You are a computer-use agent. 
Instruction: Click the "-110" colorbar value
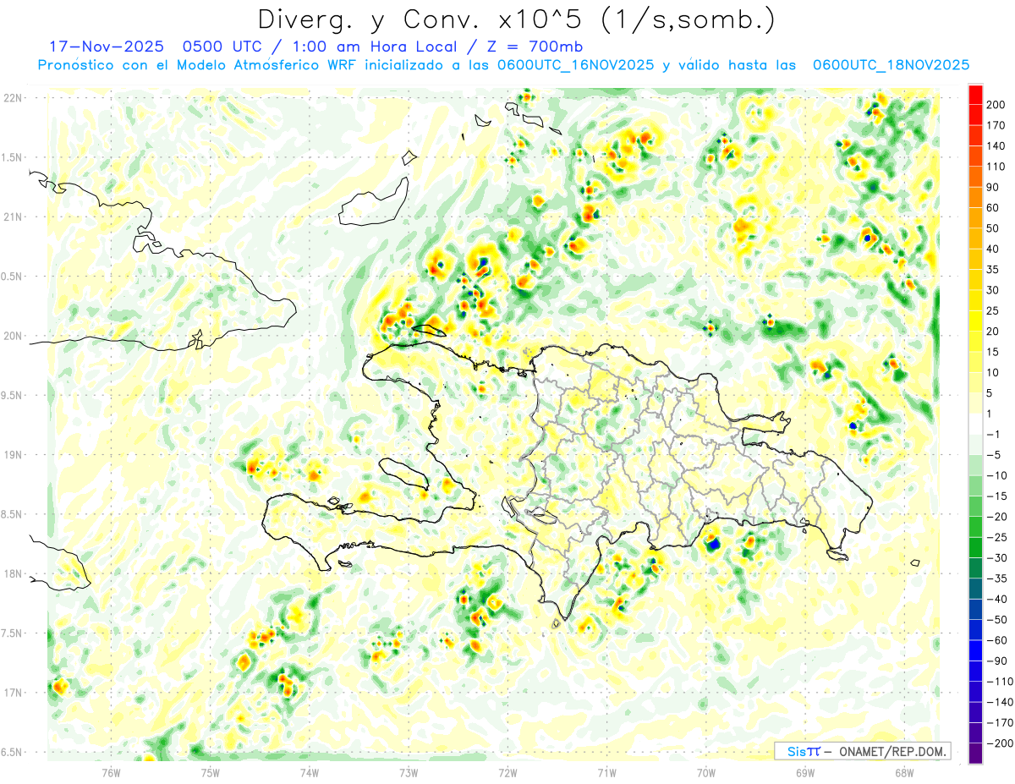1000,682
